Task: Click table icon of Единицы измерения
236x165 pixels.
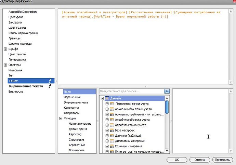Action: click(112, 146)
